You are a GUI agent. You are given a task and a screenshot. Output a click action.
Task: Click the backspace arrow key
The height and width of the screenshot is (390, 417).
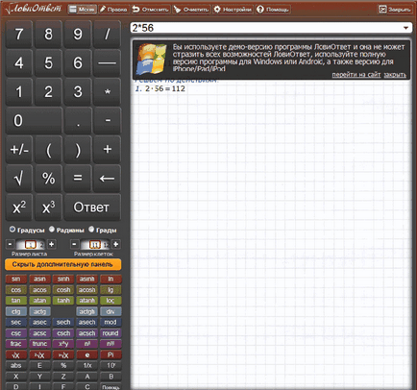click(x=107, y=178)
